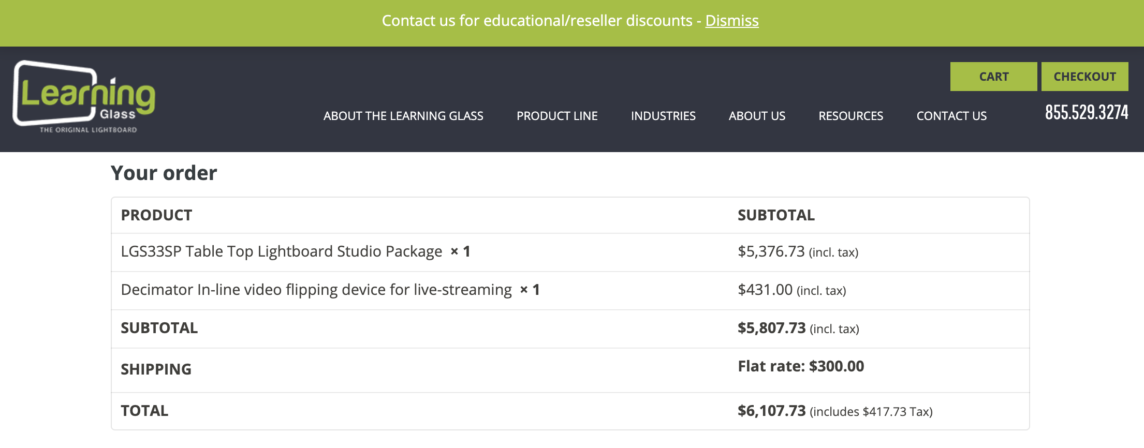
Task: Click the Decimator In-line video flipping device name
Action: (x=316, y=290)
